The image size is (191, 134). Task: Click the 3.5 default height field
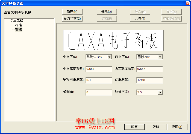[x=149, y=92]
